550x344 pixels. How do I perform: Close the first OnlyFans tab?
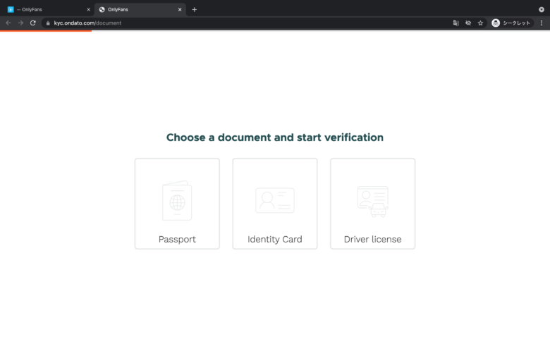point(88,9)
